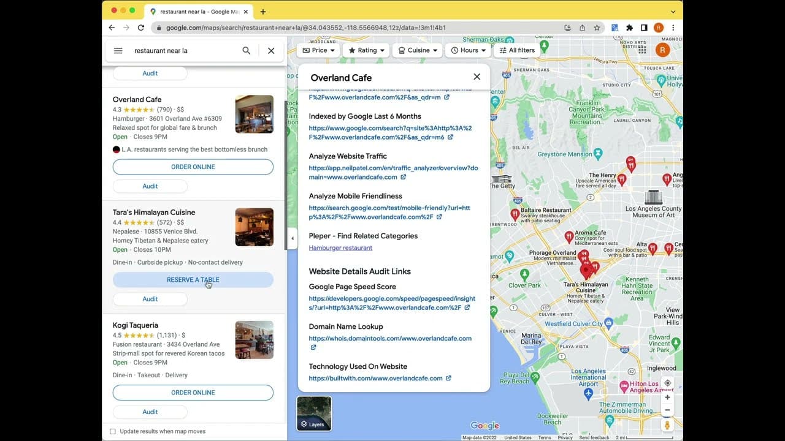Open the mobile-friendly test link
The image size is (785, 441).
pos(389,213)
